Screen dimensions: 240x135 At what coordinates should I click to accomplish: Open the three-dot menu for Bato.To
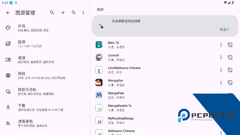point(221,45)
